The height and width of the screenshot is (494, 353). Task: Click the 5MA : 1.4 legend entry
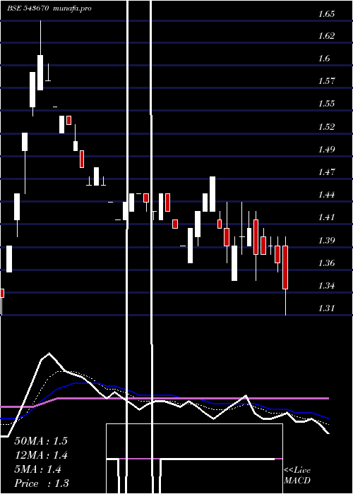click(38, 469)
